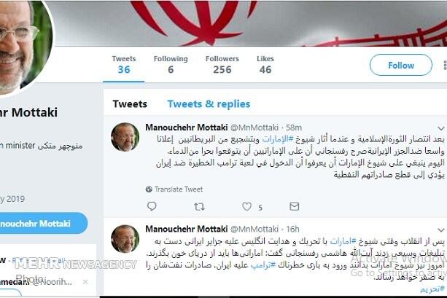Screen dimensions: 447x298
Task: Click the Translate Tweet link
Action: coord(179,189)
